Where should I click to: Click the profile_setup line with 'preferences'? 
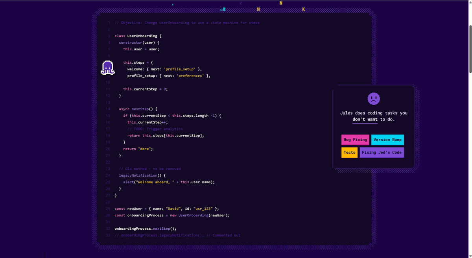click(x=169, y=76)
